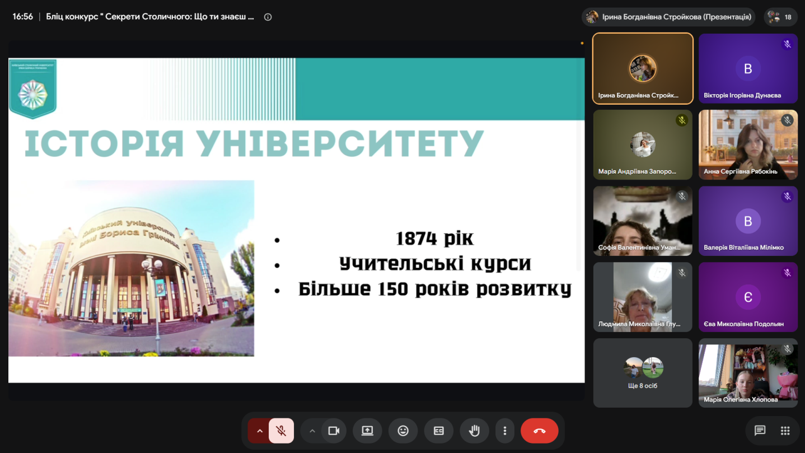Image resolution: width=805 pixels, height=453 pixels.
Task: Click the university logo on the slide
Action: tap(32, 88)
